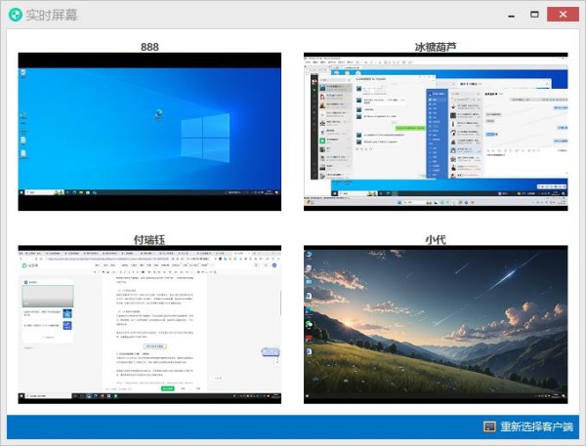Click the 实时屏幕 app logo icon
Screen dimensions: 586x446
(15, 15)
